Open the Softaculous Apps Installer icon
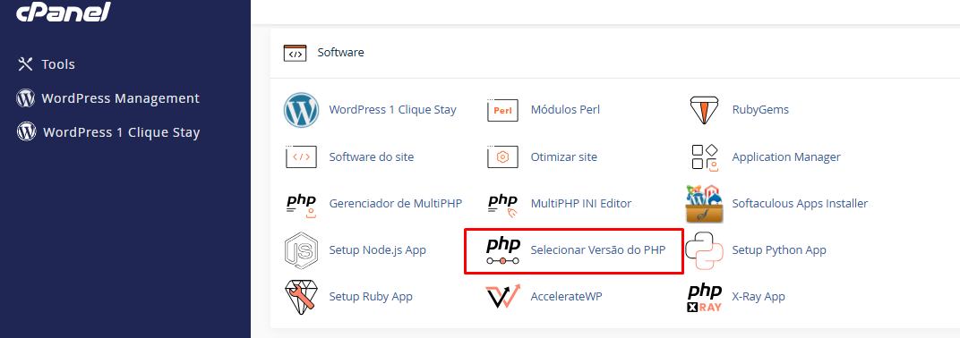The height and width of the screenshot is (338, 960). coord(704,204)
